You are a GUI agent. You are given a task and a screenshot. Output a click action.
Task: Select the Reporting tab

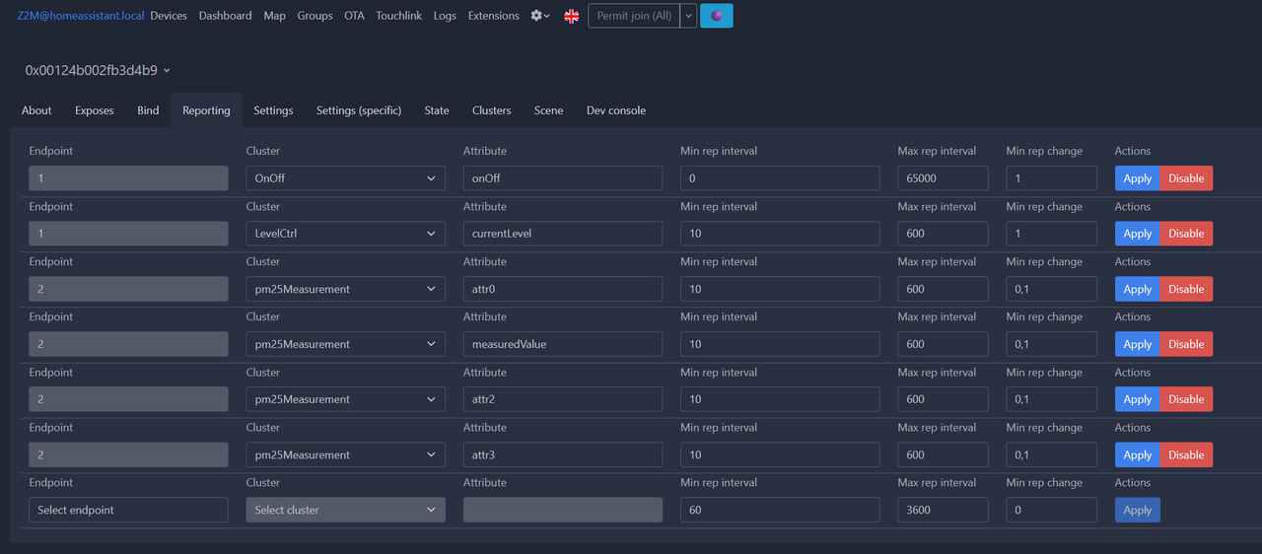[206, 110]
